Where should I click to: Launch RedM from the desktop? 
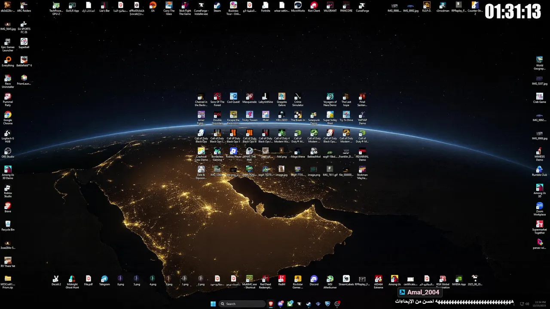tap(281, 281)
